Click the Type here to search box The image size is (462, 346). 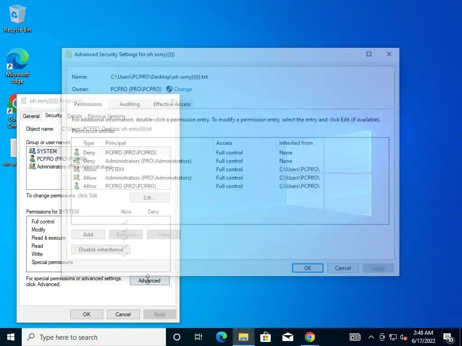94,337
